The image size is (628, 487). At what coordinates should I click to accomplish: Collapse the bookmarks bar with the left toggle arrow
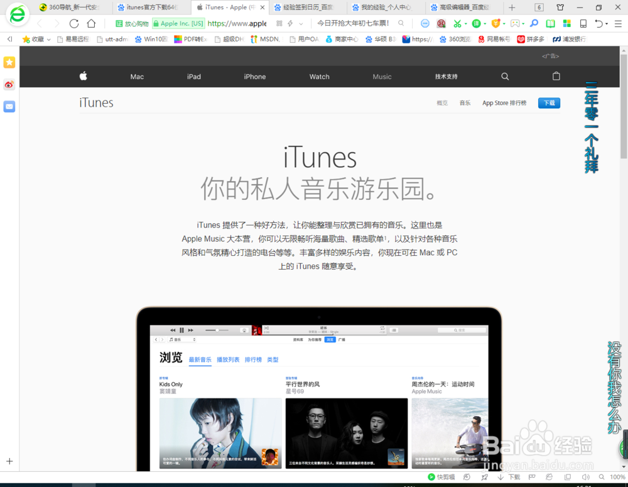[x=9, y=39]
